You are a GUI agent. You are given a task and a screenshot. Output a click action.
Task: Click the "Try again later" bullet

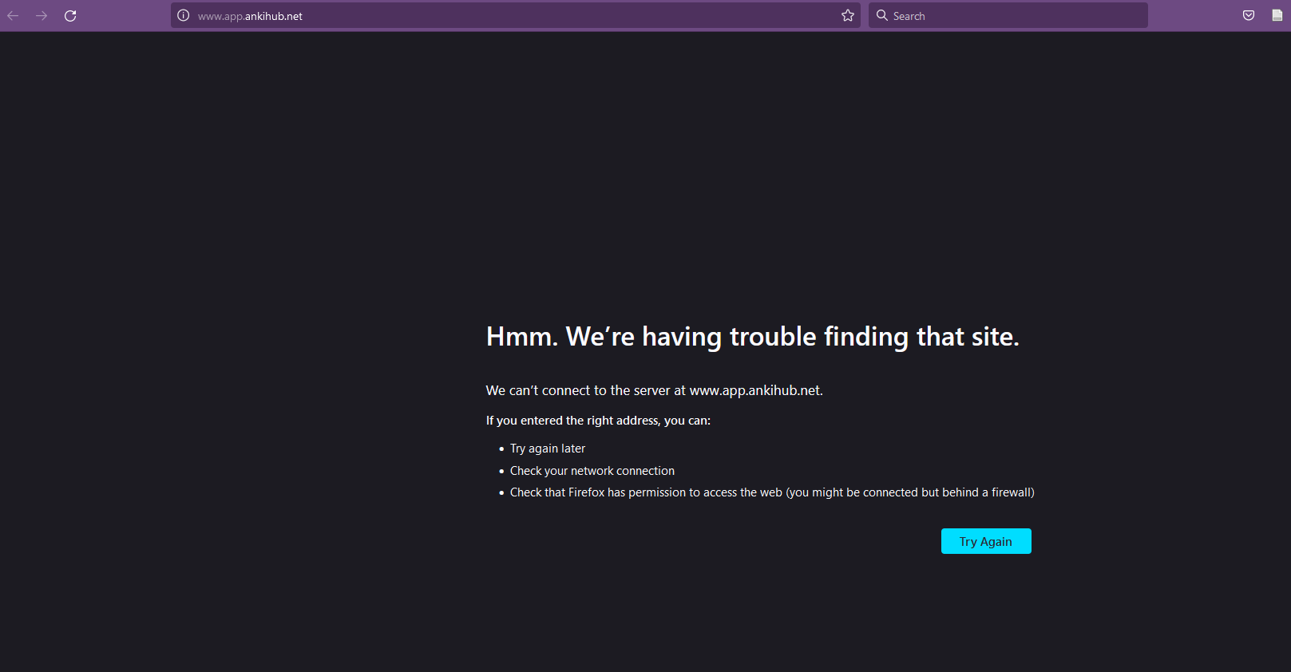547,449
